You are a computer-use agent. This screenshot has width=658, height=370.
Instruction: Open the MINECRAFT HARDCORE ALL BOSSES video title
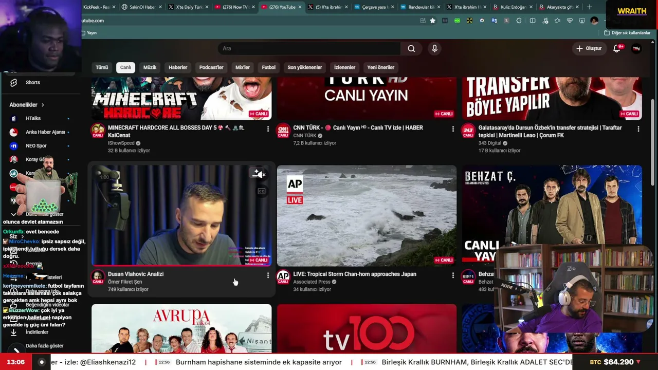(x=176, y=131)
